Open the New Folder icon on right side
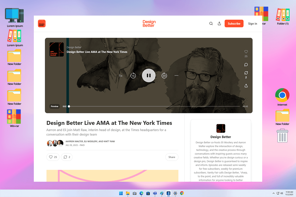 (282, 117)
